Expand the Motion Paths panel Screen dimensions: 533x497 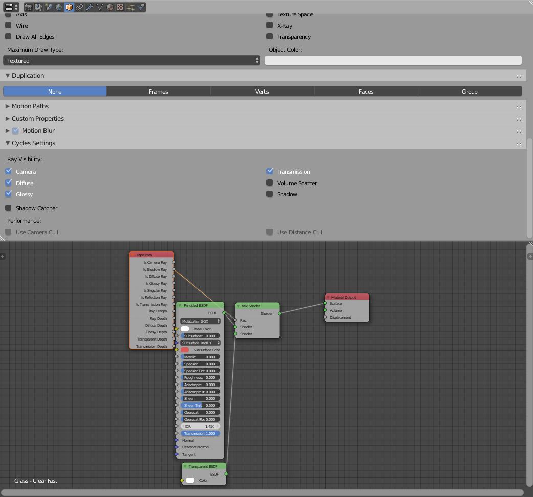coord(8,106)
